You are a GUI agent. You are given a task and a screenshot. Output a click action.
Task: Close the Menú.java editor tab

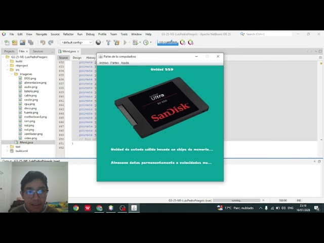78,52
